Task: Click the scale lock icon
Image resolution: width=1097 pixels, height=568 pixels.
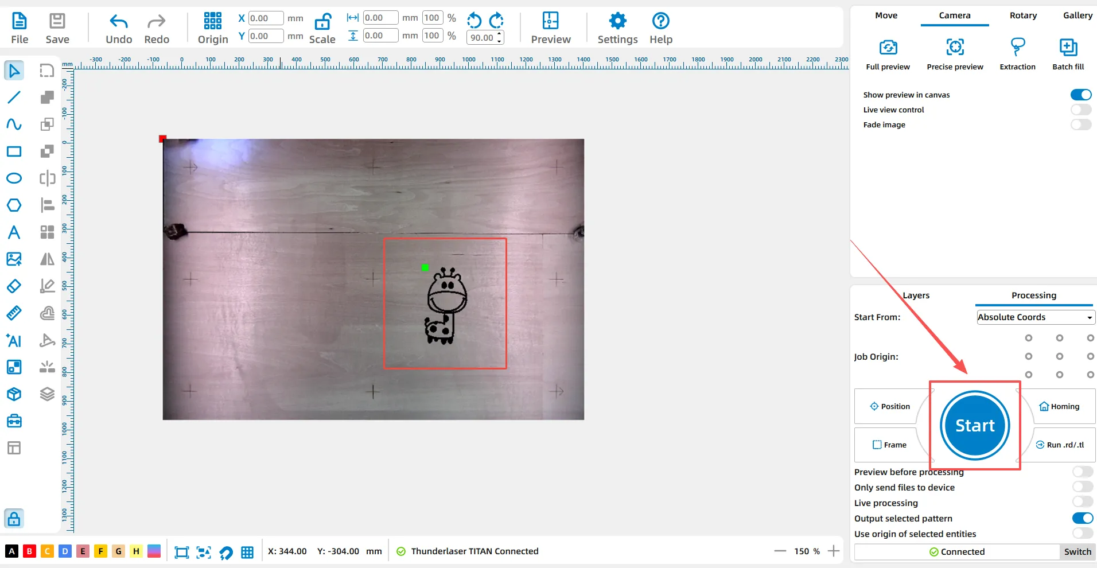Action: coord(322,22)
